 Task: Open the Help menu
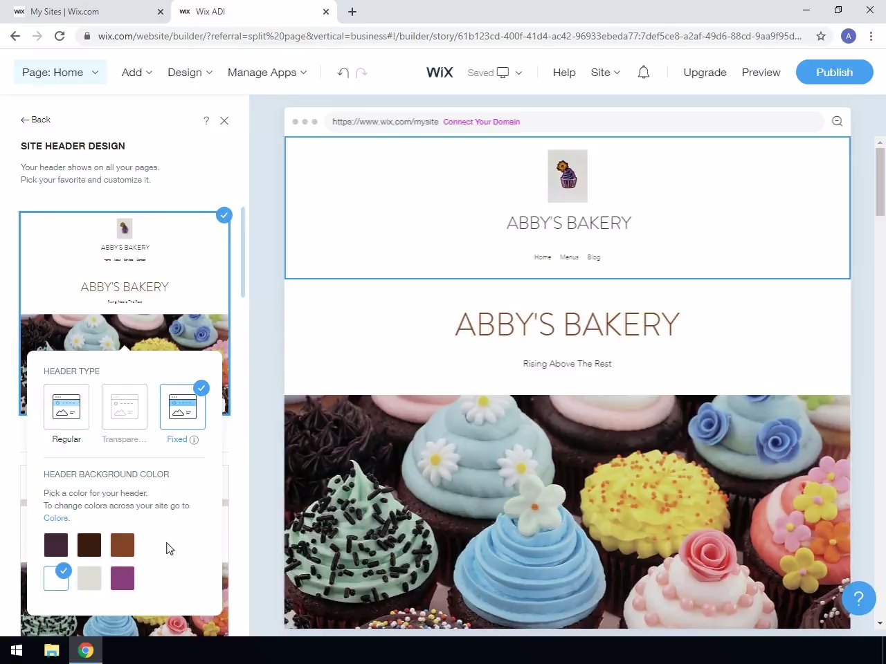(564, 73)
